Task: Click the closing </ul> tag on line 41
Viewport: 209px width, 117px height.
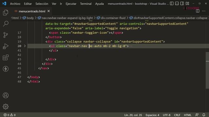Action: (54, 50)
